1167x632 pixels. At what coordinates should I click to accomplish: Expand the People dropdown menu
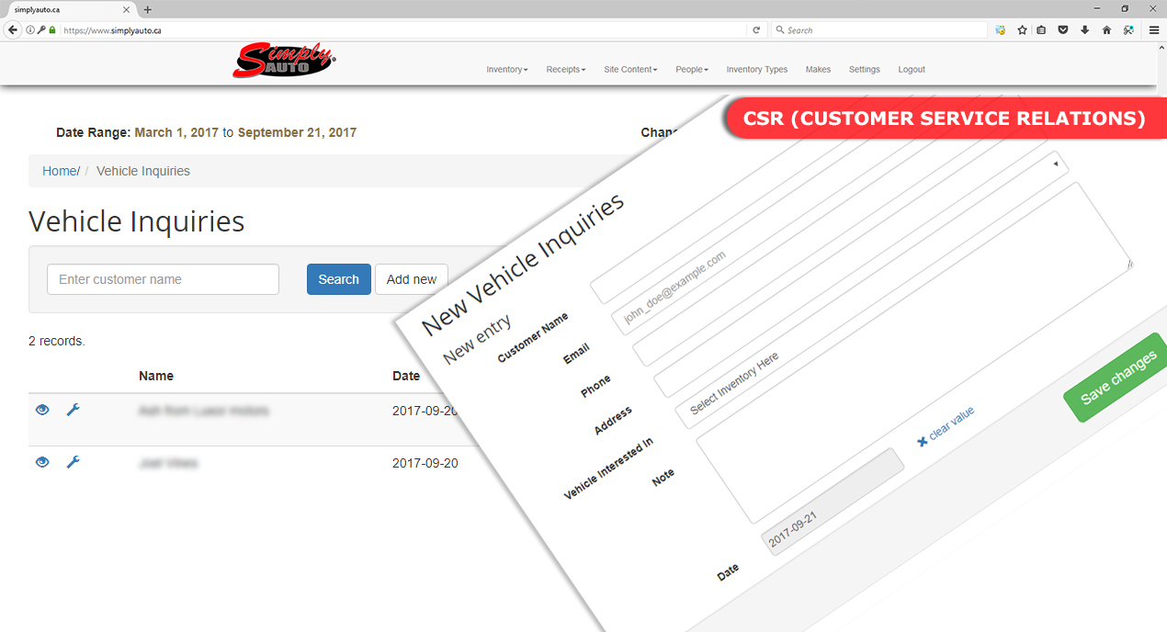pyautogui.click(x=692, y=70)
